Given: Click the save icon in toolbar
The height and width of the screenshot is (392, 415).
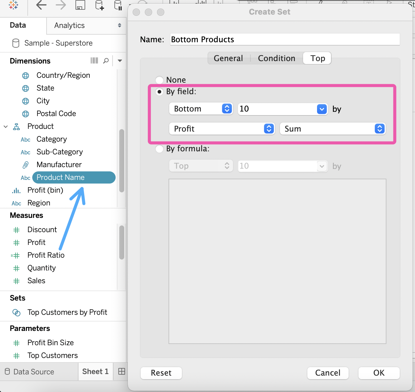Looking at the screenshot, I should [x=80, y=5].
